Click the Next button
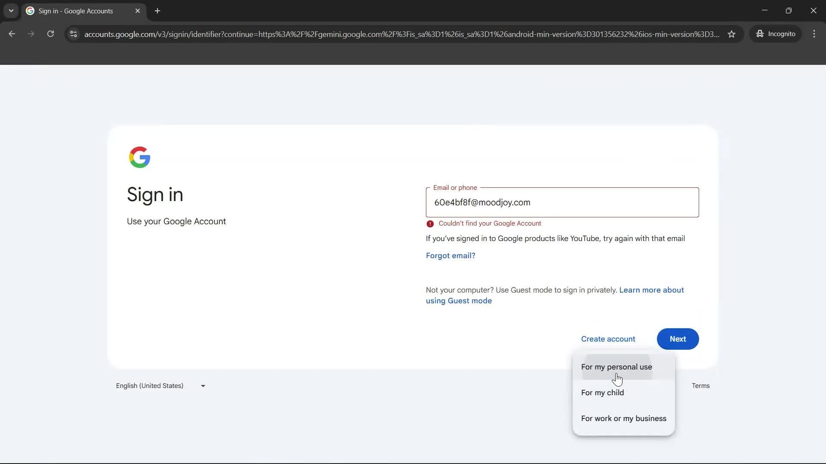826x464 pixels. pos(678,339)
